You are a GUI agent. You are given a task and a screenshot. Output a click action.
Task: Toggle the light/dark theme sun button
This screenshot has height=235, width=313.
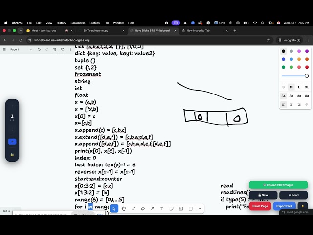(x=303, y=206)
